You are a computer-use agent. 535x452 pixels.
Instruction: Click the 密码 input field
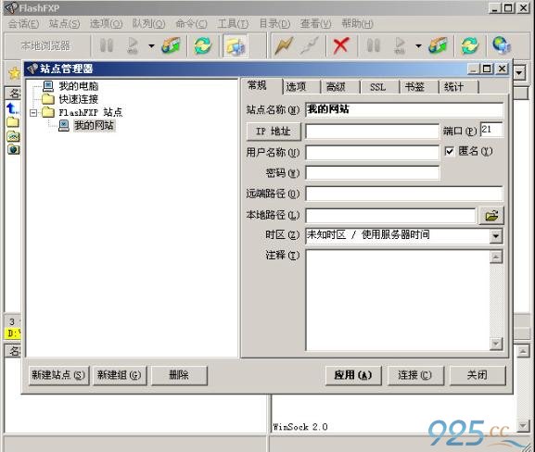coord(372,173)
